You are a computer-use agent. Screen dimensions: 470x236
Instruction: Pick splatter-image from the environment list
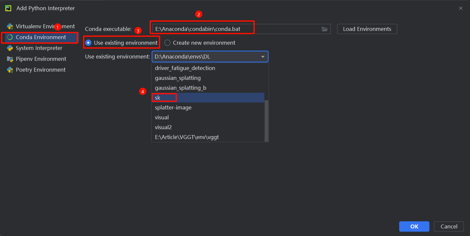[x=208, y=107]
